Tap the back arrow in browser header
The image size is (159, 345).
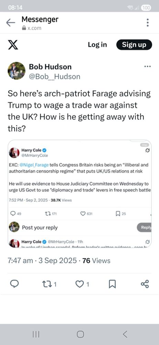pos(11,22)
